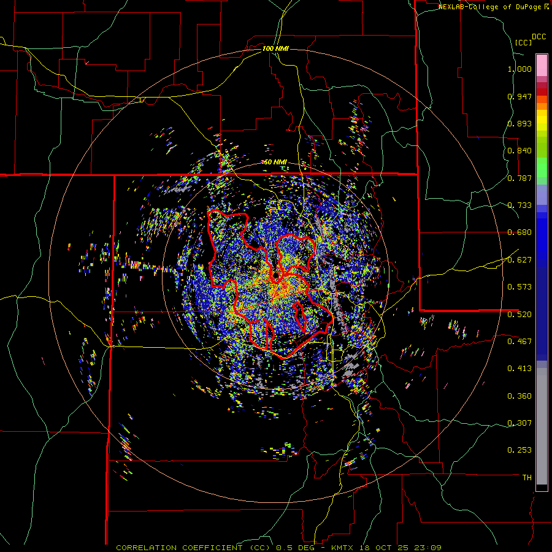Pick the bright green segment of the color scale
Viewport: 552px width, 552px height.
pyautogui.click(x=542, y=167)
